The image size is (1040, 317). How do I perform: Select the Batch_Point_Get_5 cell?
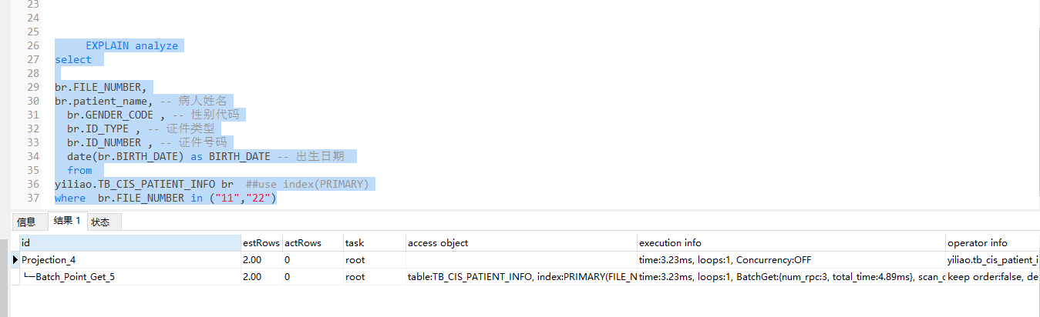coord(75,277)
